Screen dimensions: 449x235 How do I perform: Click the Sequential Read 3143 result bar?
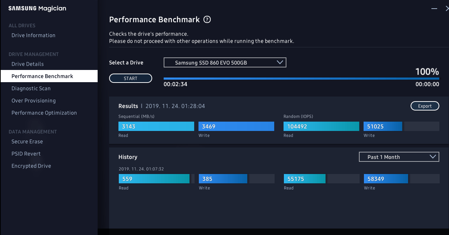156,126
